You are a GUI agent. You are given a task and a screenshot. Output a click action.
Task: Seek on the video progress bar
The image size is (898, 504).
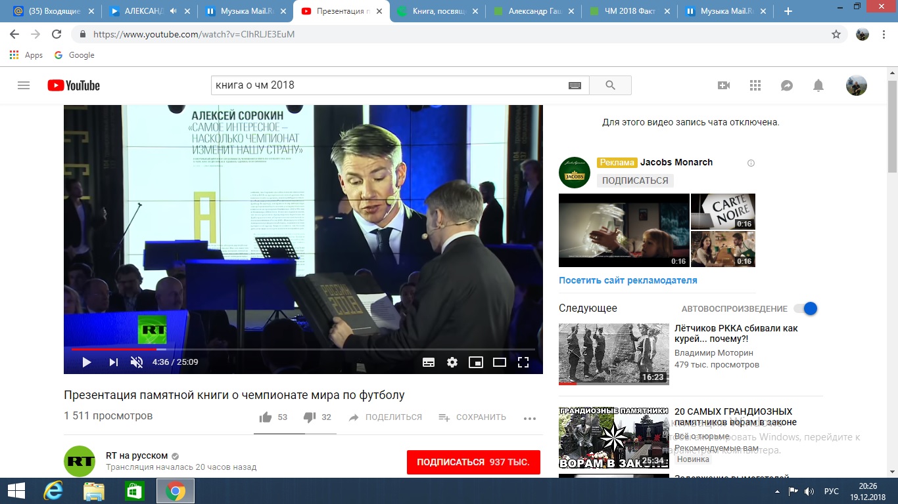(303, 349)
